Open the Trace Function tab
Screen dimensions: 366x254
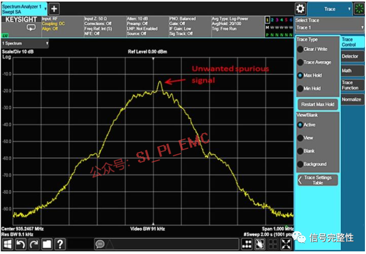352,85
